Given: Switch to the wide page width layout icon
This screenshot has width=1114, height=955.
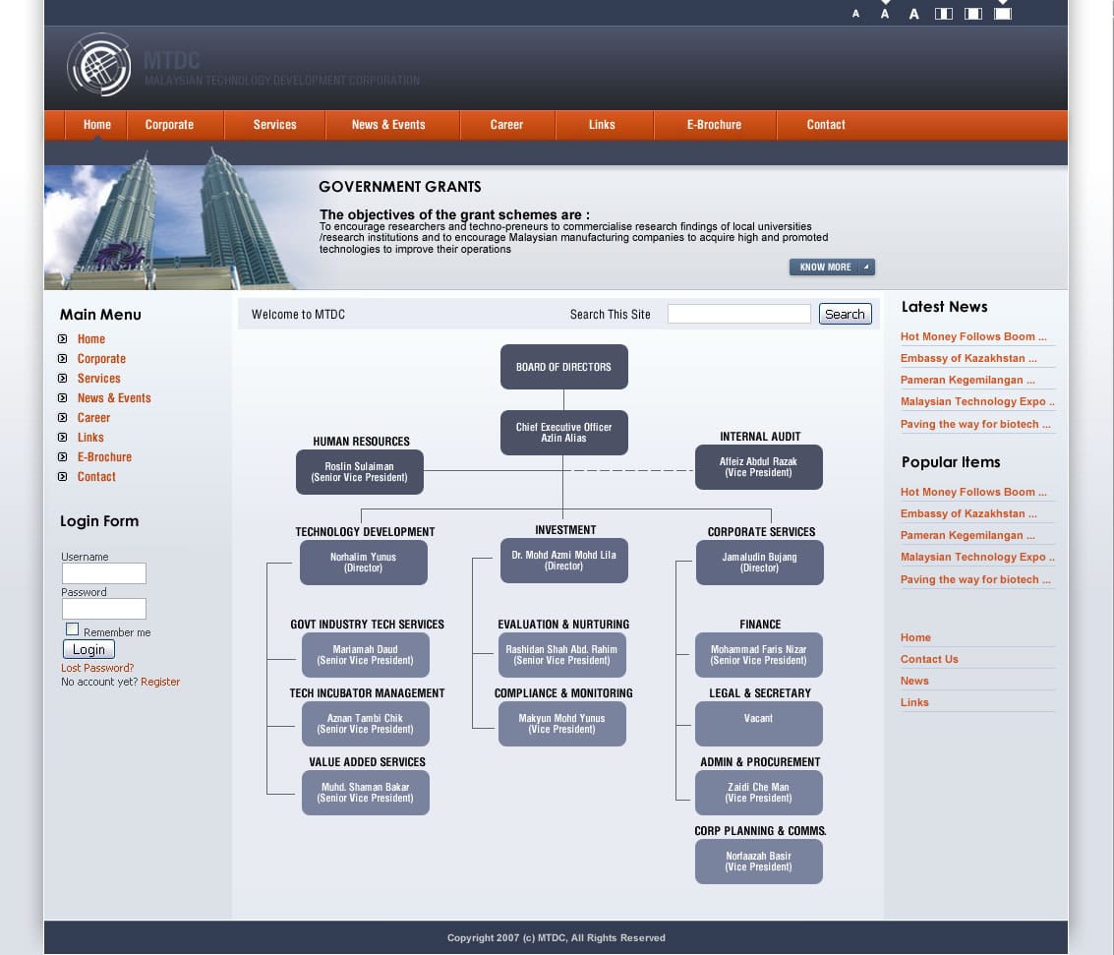Looking at the screenshot, I should [1003, 14].
